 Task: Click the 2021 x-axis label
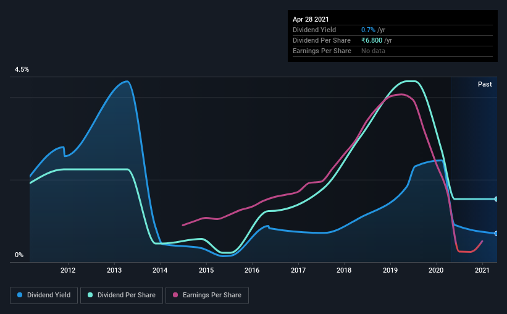tap(482, 270)
